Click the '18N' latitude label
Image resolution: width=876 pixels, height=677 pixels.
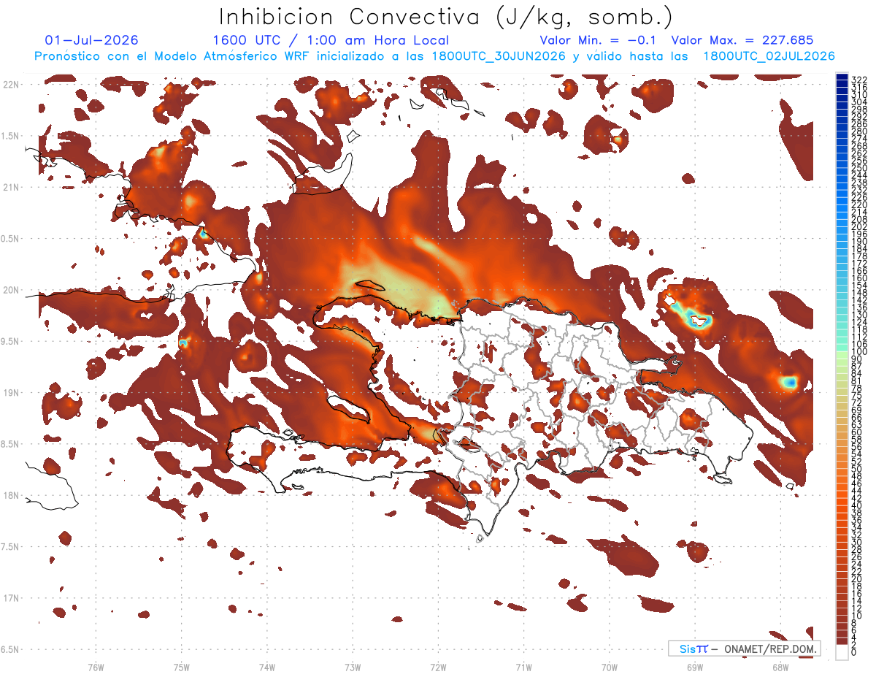[x=11, y=496]
